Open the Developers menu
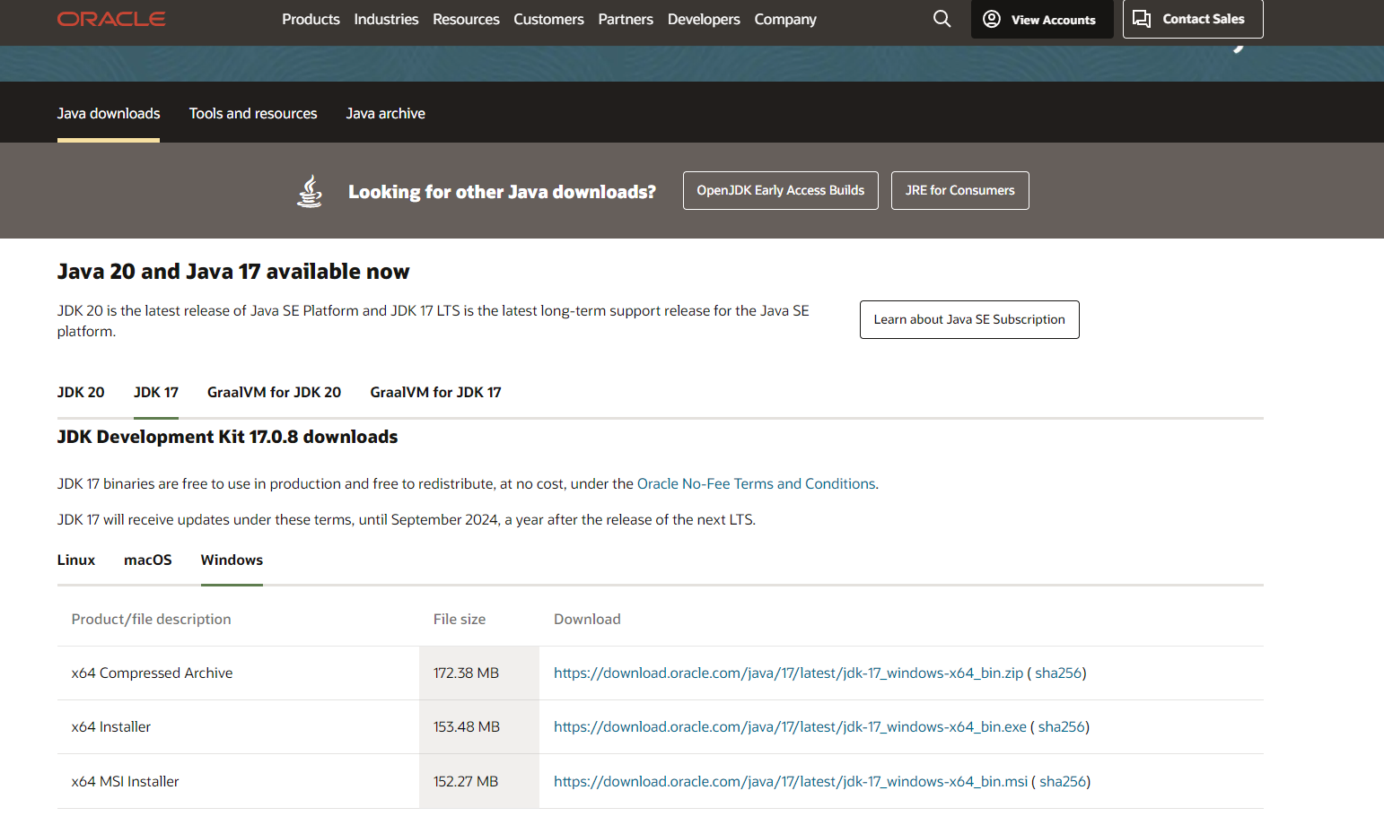Viewport: 1384px width, 825px height. point(704,19)
